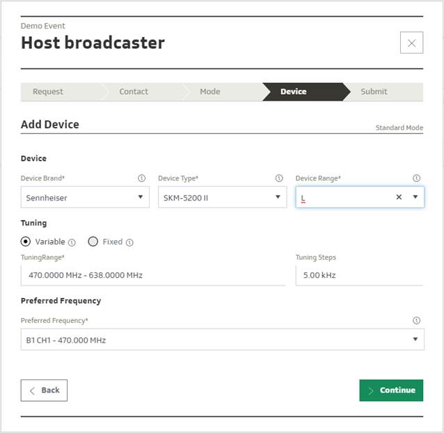
Task: Click the Tuning Steps 5.00 kHz field
Action: coord(358,275)
